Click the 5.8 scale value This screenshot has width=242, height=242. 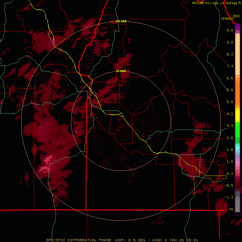[230, 90]
